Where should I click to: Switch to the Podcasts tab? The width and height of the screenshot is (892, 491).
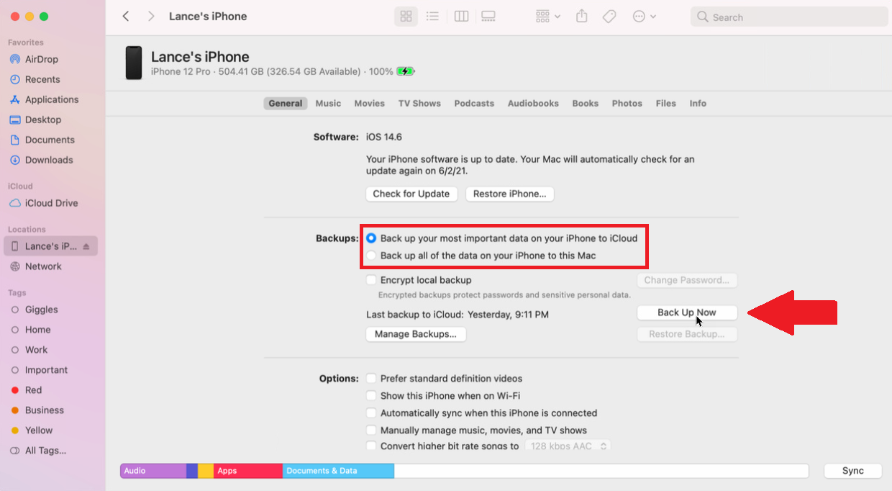(474, 103)
